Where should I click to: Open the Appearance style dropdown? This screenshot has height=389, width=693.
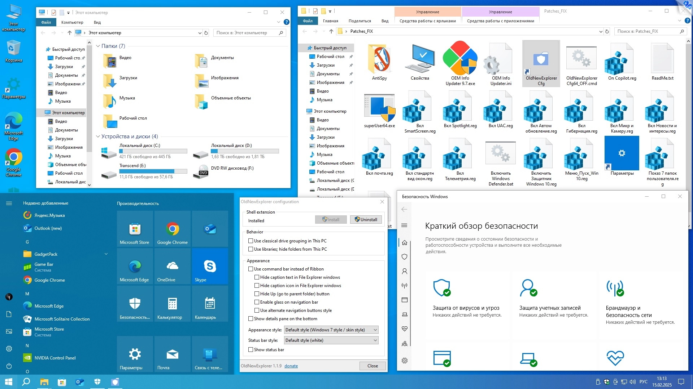click(331, 330)
